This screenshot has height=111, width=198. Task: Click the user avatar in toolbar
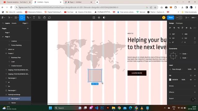(x=164, y=18)
